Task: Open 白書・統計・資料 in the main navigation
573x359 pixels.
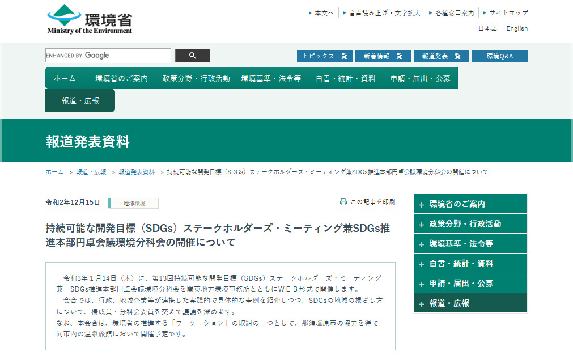Action: click(x=346, y=78)
